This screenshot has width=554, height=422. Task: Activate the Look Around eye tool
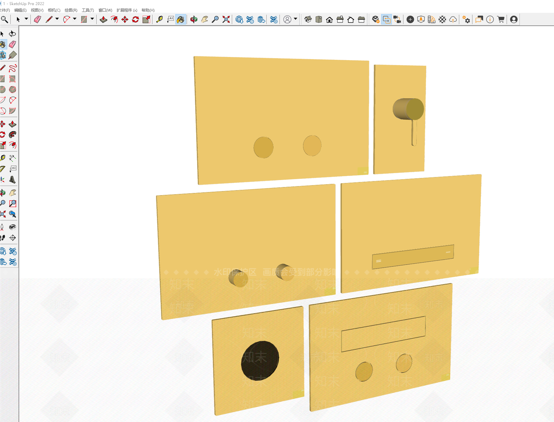[x=12, y=227]
